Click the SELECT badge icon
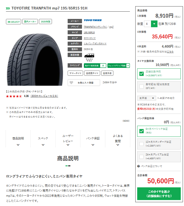 pyautogui.click(x=14, y=22)
